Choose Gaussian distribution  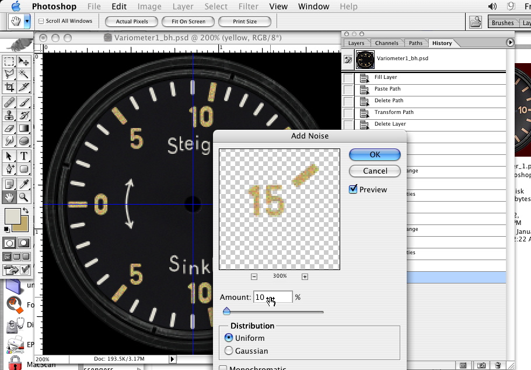click(x=229, y=351)
